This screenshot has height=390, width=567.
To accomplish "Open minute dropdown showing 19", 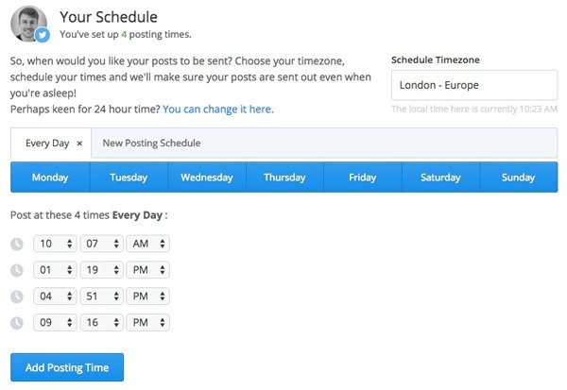I will pos(102,270).
